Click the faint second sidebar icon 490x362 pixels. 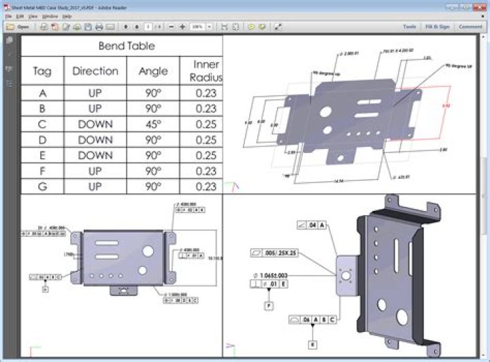(x=10, y=54)
